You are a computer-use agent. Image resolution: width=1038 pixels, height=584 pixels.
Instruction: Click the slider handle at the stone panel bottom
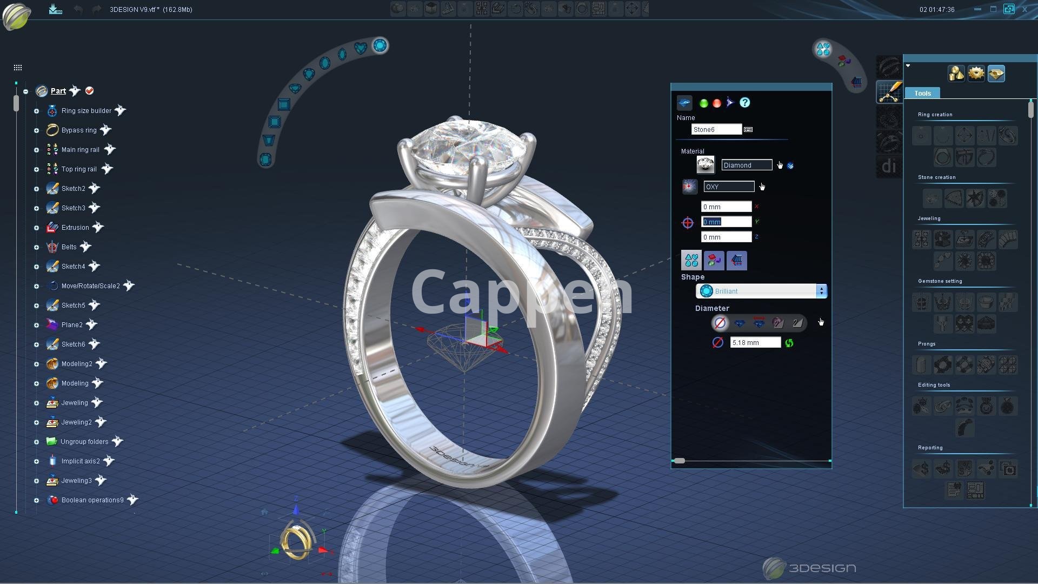[680, 461]
